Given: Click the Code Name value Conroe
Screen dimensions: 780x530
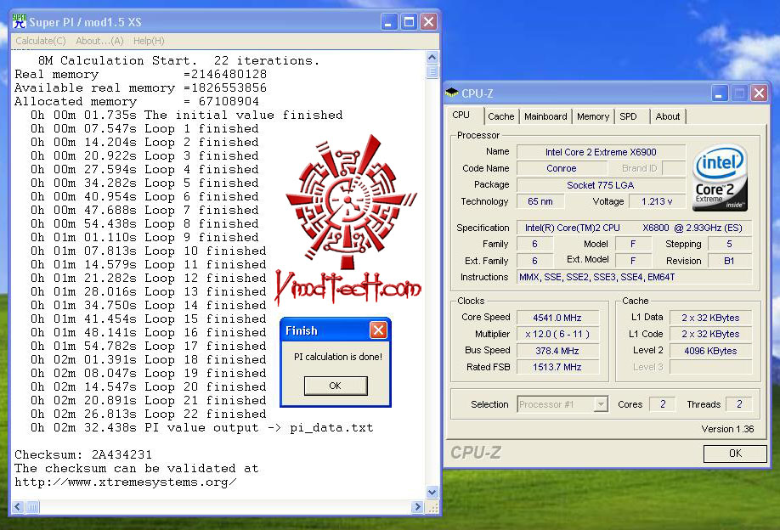Looking at the screenshot, I should tap(561, 168).
